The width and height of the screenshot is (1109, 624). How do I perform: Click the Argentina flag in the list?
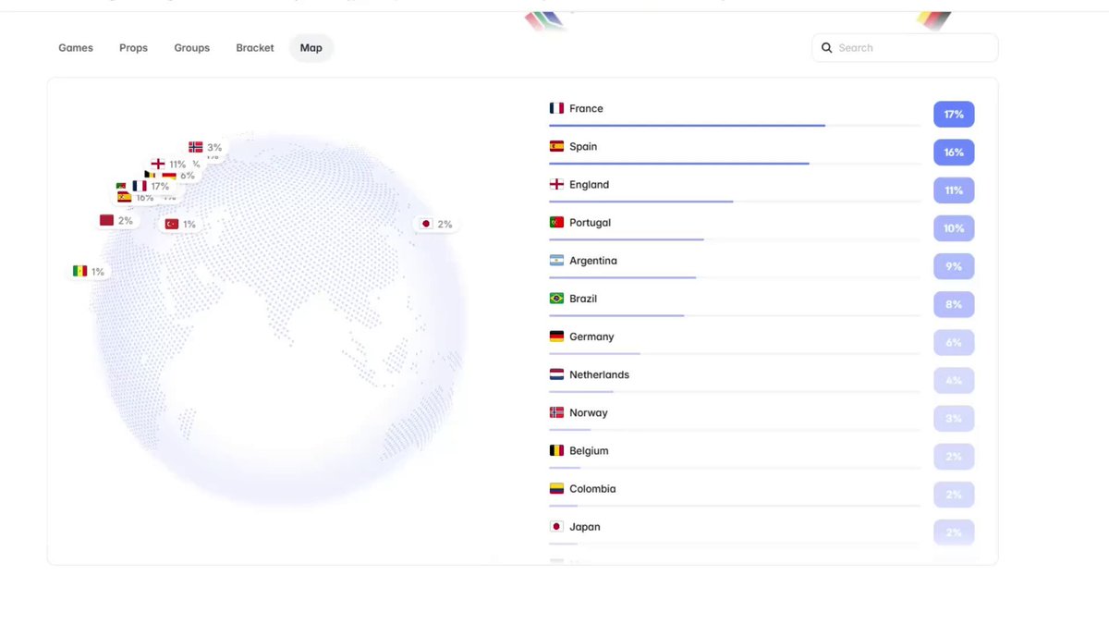pyautogui.click(x=556, y=261)
